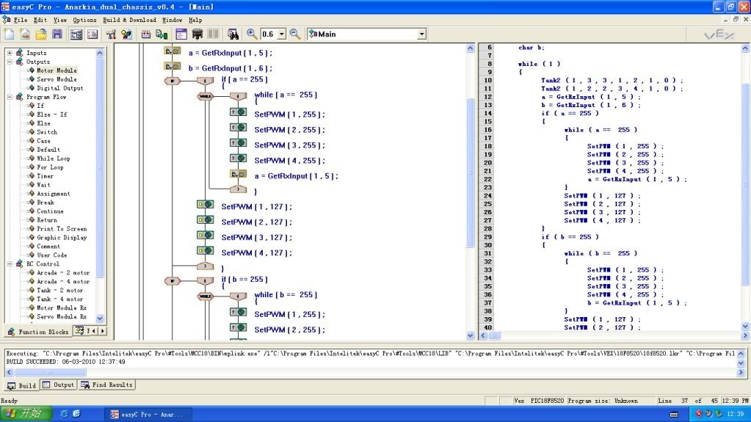This screenshot has height=422, width=751.
Task: Click the Save floppy disk icon
Action: click(57, 34)
